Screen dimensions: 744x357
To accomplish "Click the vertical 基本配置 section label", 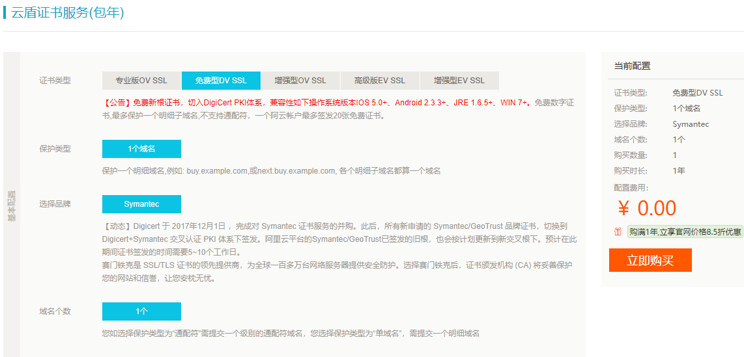I will click(12, 207).
